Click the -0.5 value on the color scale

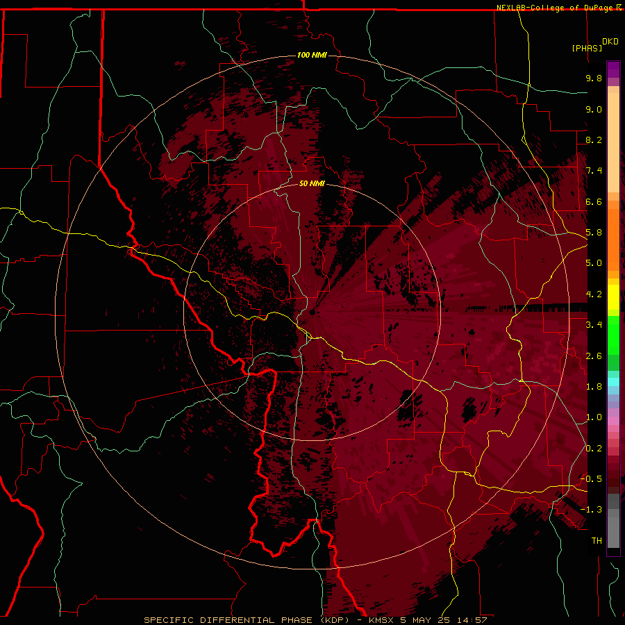(591, 479)
